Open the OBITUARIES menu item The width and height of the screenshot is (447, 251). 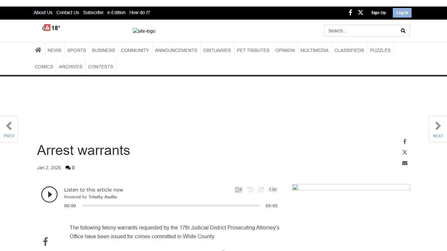(x=217, y=50)
